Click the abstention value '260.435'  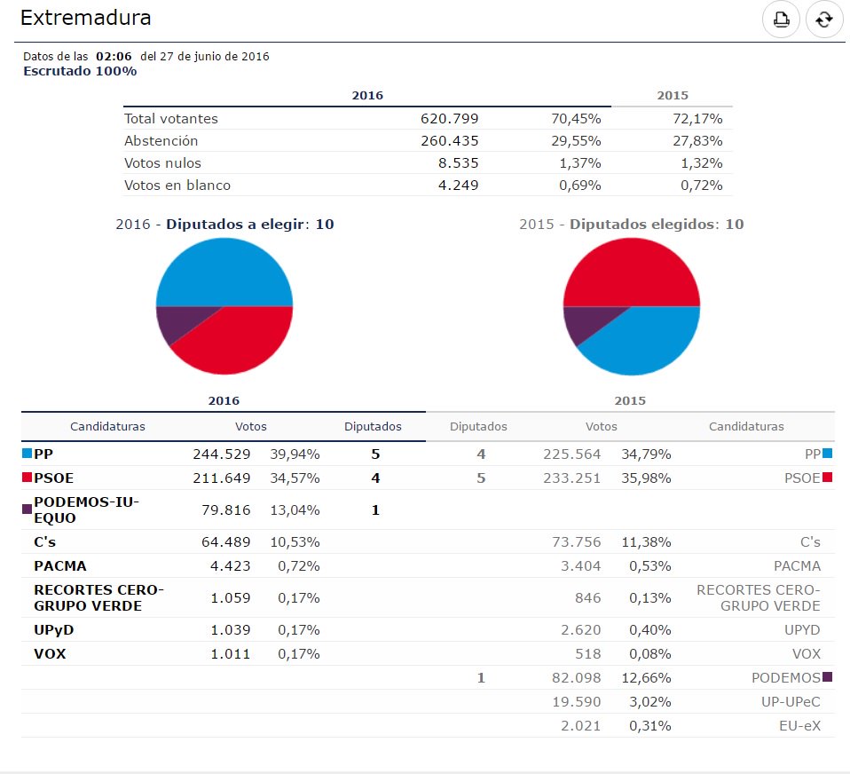click(449, 141)
